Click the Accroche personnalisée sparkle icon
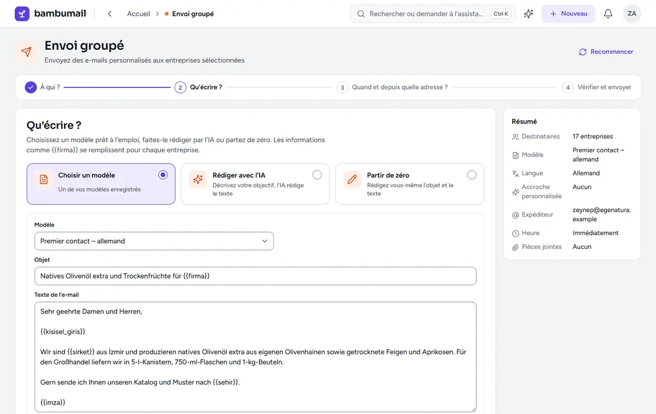 pyautogui.click(x=516, y=192)
